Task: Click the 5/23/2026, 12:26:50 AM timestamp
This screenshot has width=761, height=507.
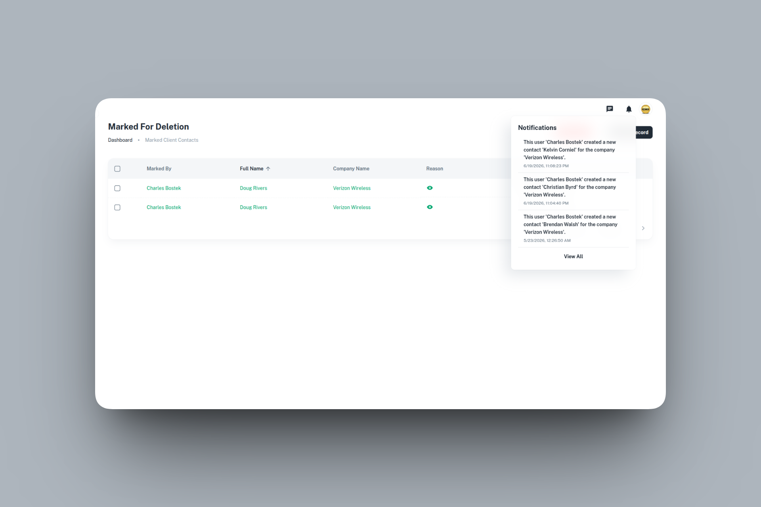Action: click(547, 240)
